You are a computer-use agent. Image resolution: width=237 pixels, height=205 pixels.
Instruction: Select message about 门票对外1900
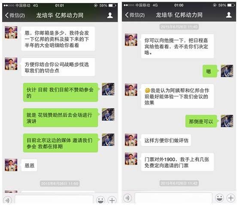click(x=177, y=162)
